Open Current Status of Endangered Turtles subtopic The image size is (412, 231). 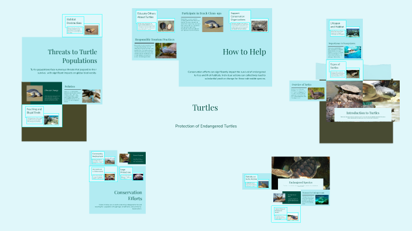point(280,211)
